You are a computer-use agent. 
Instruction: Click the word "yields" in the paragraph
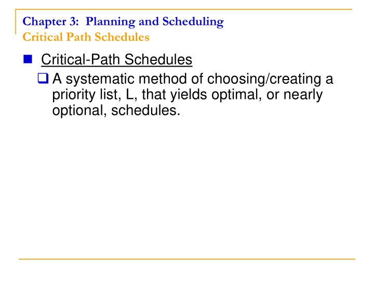[x=189, y=95]
